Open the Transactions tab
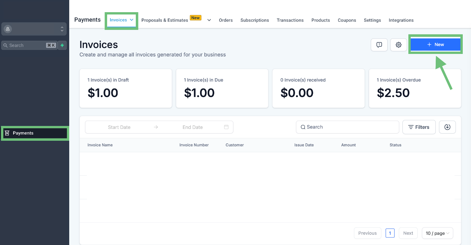Viewport: 471px width, 245px height. tap(290, 20)
